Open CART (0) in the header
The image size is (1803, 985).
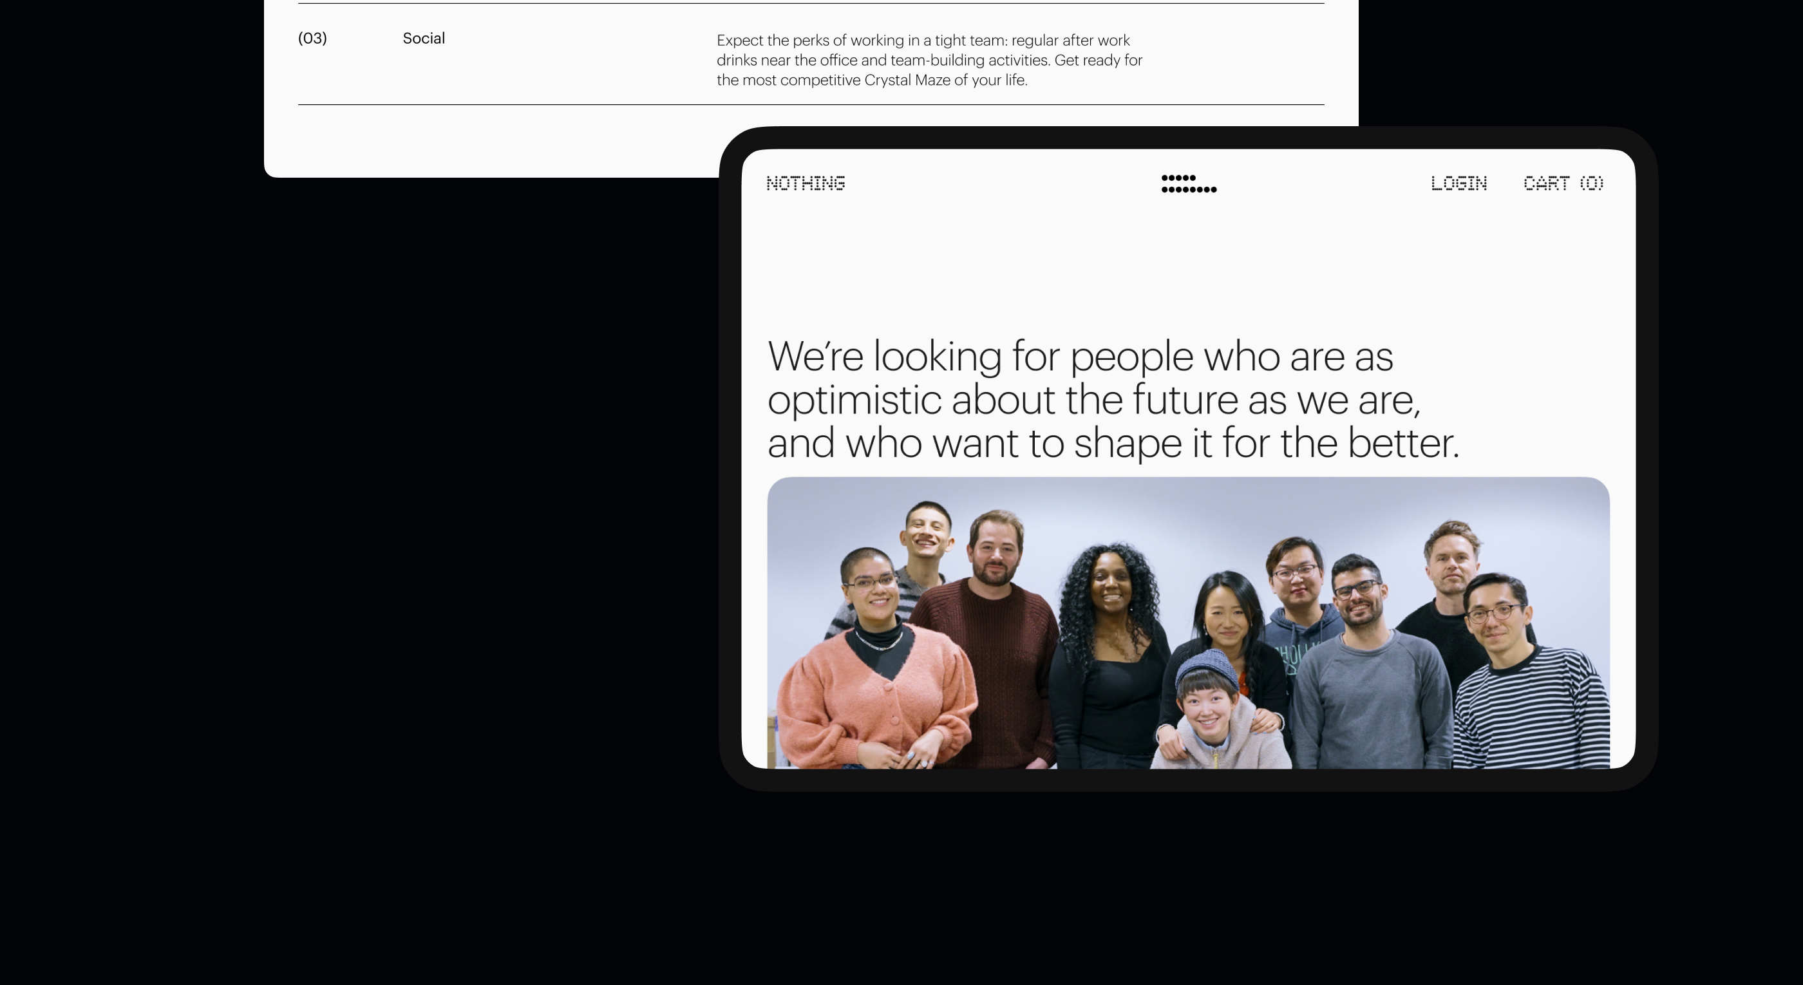[x=1563, y=183]
